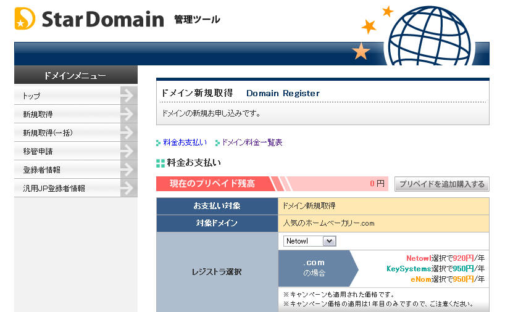Open the トップ menu item
505x312 pixels.
(x=76, y=96)
